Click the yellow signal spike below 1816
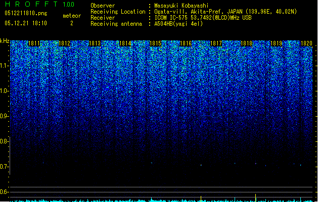This screenshot has width=318, height=202. [201, 198]
